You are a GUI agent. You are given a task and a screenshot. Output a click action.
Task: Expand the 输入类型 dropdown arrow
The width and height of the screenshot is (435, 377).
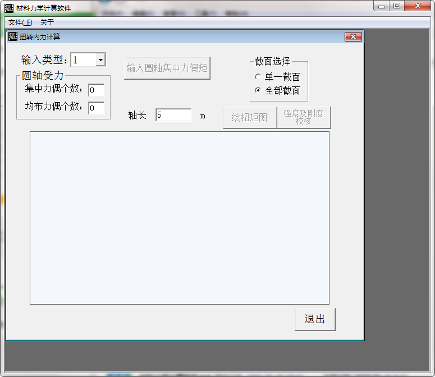[x=100, y=60]
